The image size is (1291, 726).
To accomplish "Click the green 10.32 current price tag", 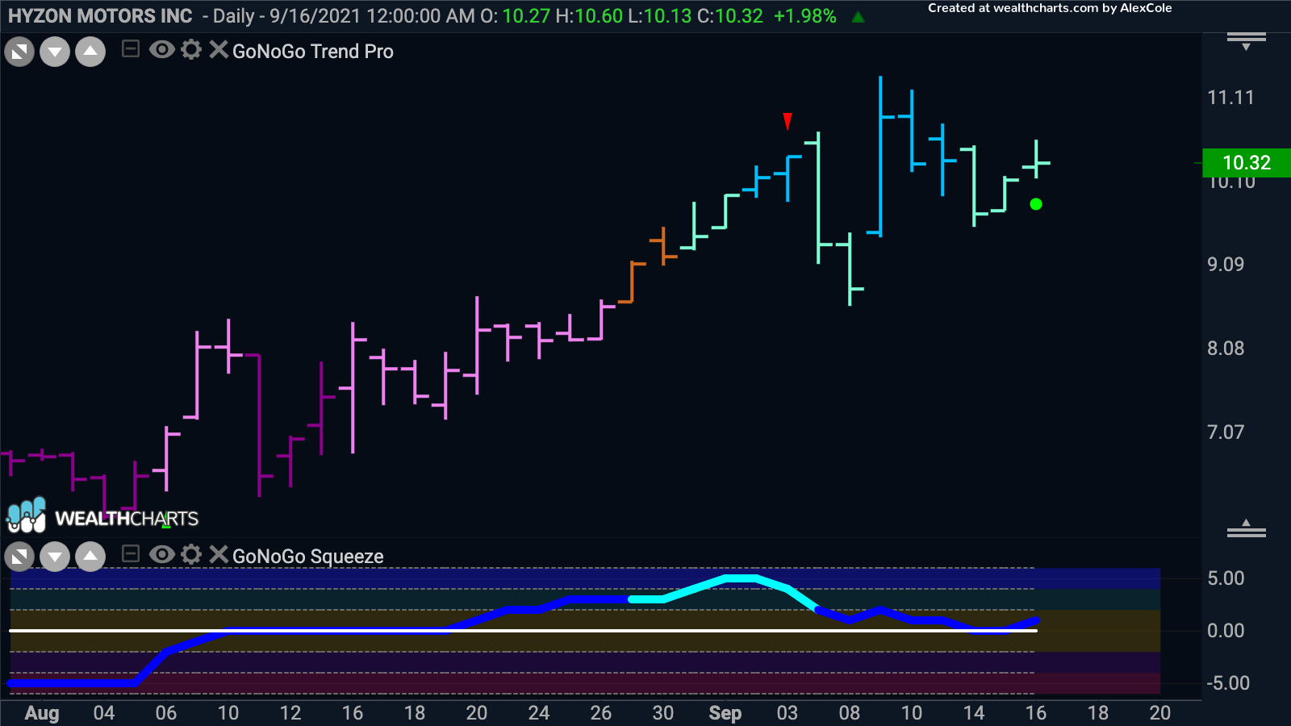I will click(x=1247, y=163).
